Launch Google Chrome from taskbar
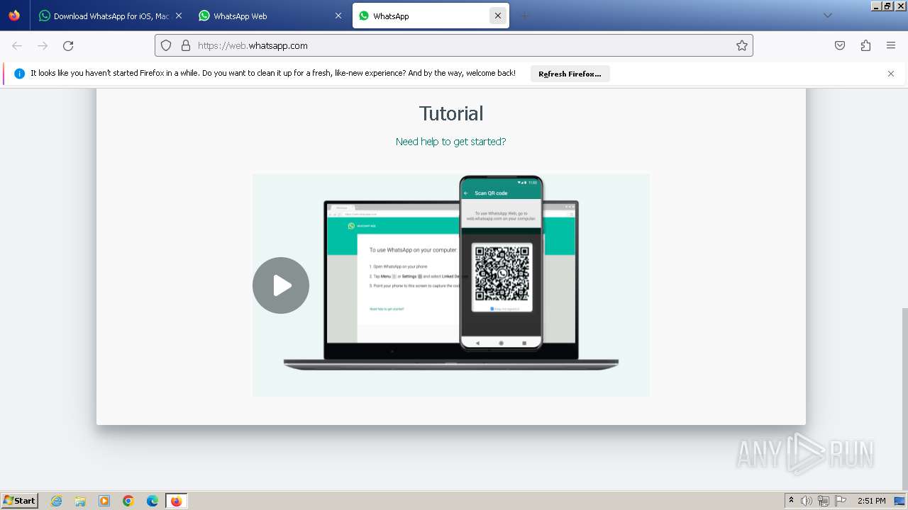Screen dimensions: 908x510 (128, 501)
